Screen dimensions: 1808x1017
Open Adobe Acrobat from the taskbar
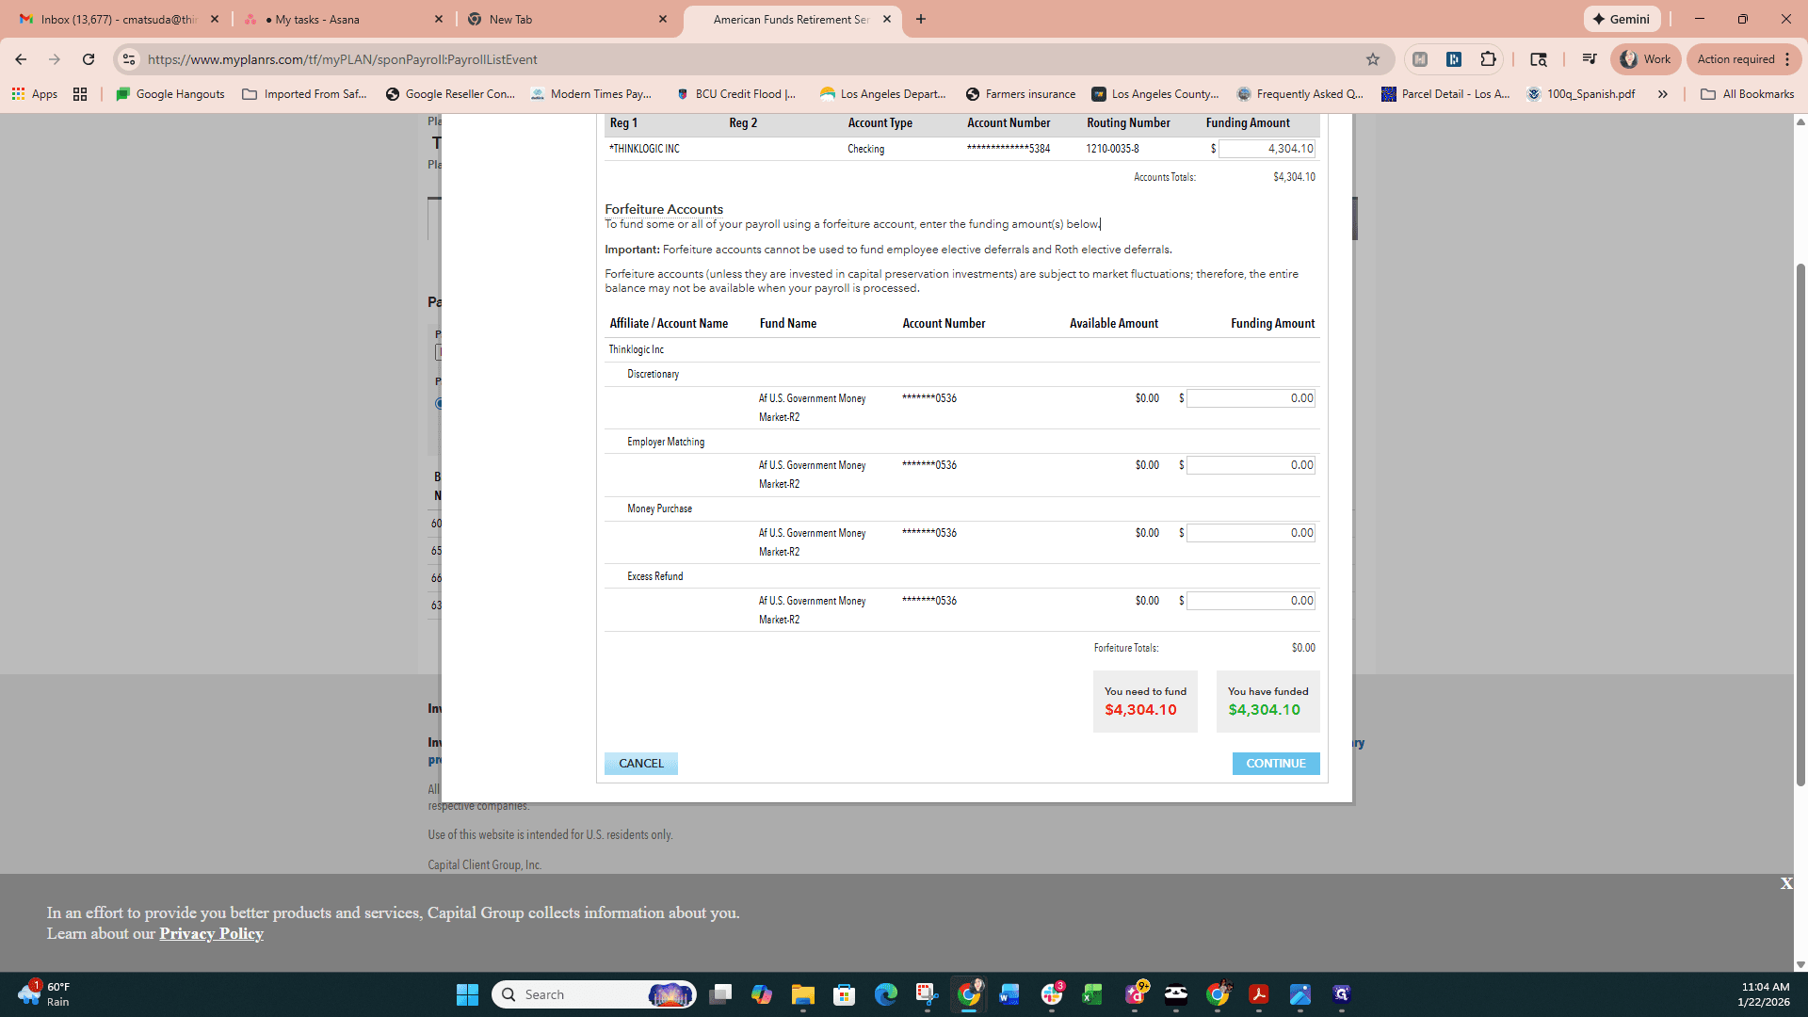(x=1258, y=994)
